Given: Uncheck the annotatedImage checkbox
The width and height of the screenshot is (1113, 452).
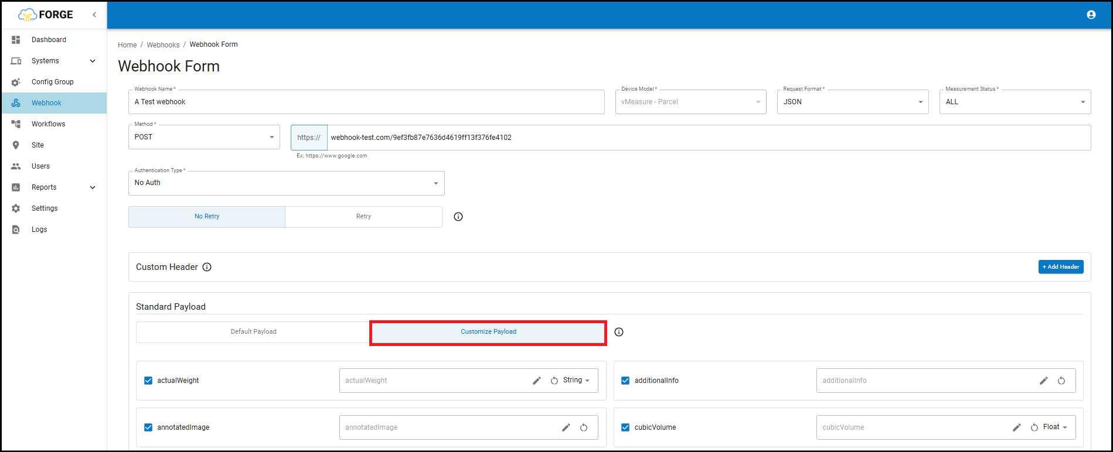Looking at the screenshot, I should pos(148,427).
